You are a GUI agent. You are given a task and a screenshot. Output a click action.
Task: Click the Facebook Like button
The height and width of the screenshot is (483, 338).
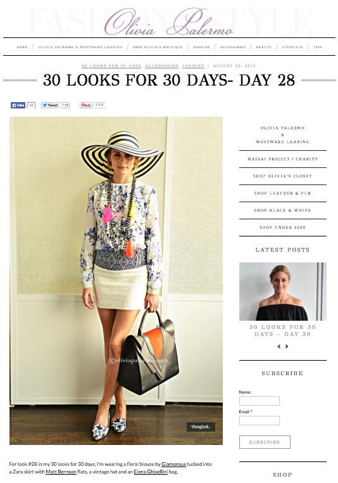(x=18, y=105)
